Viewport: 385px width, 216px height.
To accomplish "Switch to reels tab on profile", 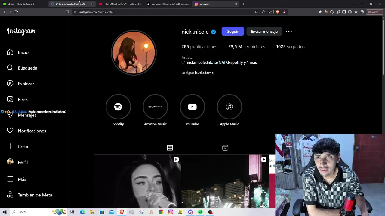I will click(225, 148).
